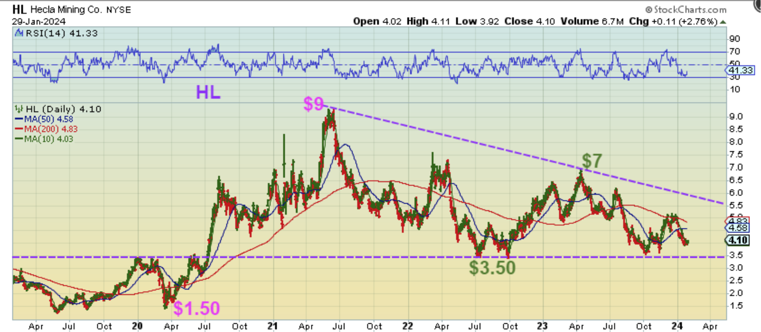Select the green MA(10) legend line marker
The height and width of the screenshot is (332, 761).
[19, 139]
